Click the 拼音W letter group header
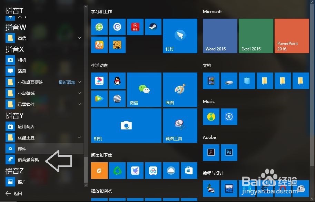This screenshot has width=315, height=202. pos(16,27)
